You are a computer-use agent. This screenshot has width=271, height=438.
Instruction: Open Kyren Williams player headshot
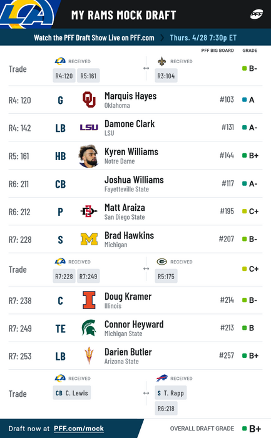(89, 156)
